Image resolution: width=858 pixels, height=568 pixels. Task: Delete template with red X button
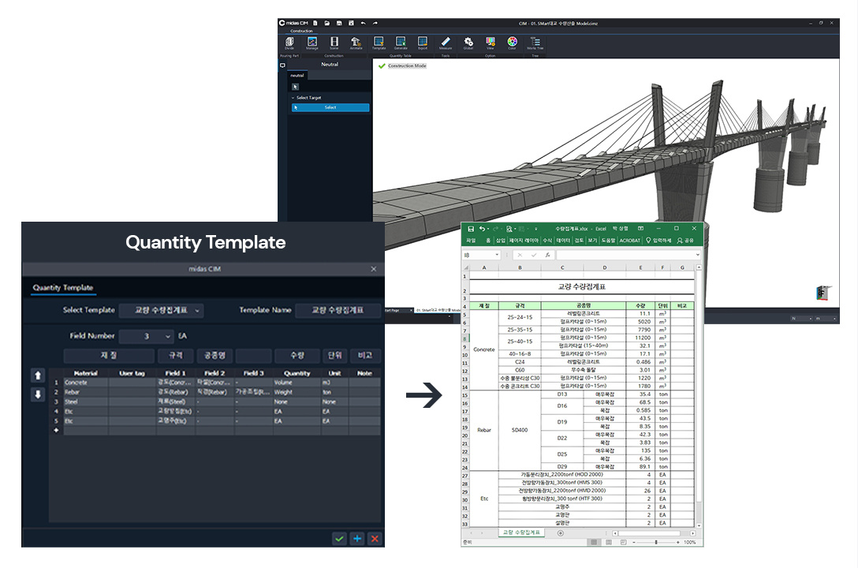pos(375,539)
